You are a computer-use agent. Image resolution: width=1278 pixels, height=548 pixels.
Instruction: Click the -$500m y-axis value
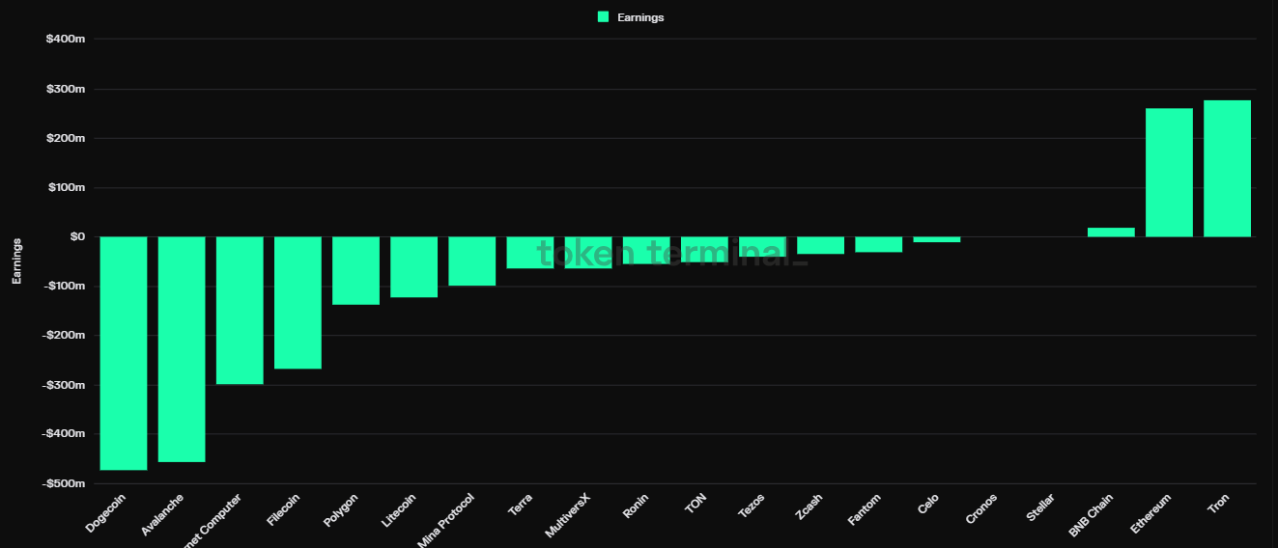[63, 483]
